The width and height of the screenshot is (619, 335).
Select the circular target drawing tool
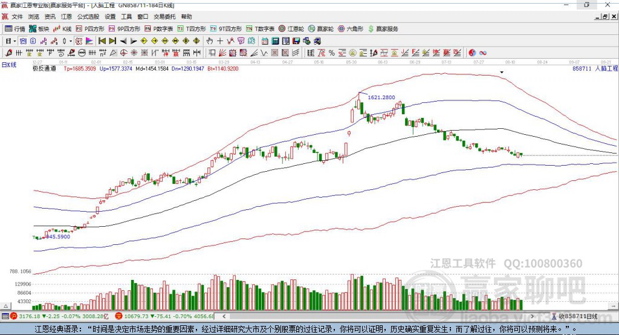coord(123,53)
